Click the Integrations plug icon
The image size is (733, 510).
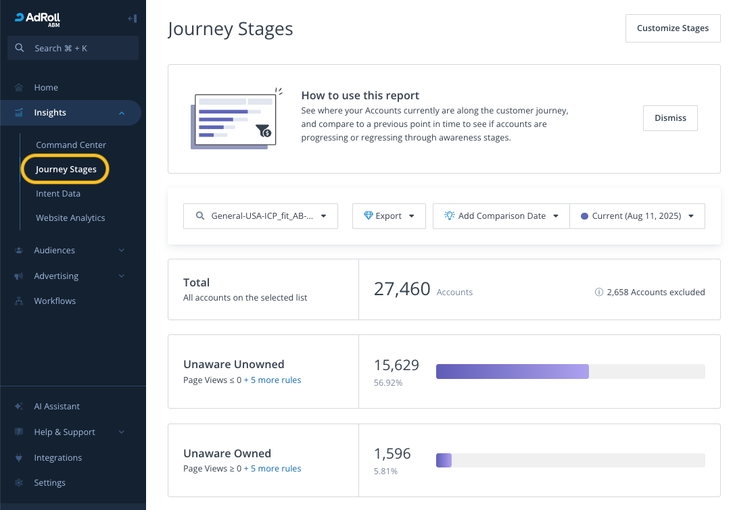pyautogui.click(x=19, y=458)
